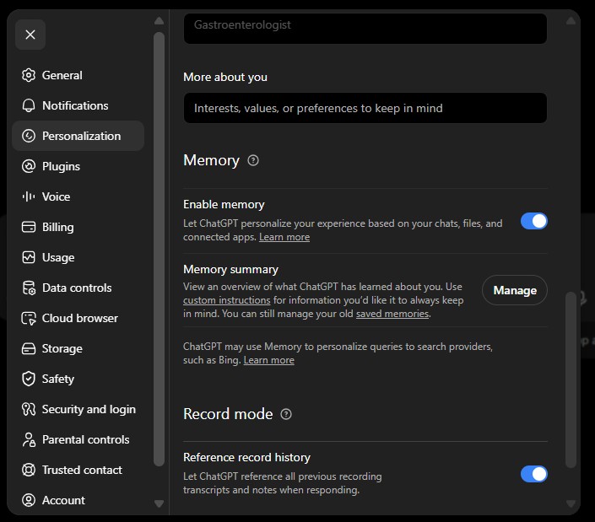Go to Notifications settings
595x522 pixels.
(x=78, y=105)
